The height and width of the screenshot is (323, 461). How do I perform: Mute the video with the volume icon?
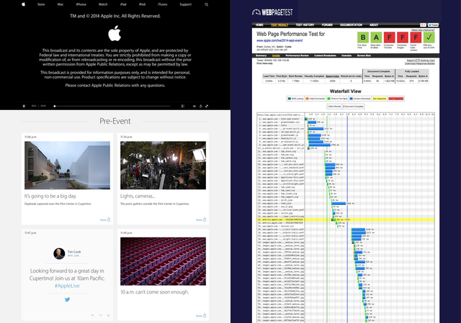(x=194, y=106)
